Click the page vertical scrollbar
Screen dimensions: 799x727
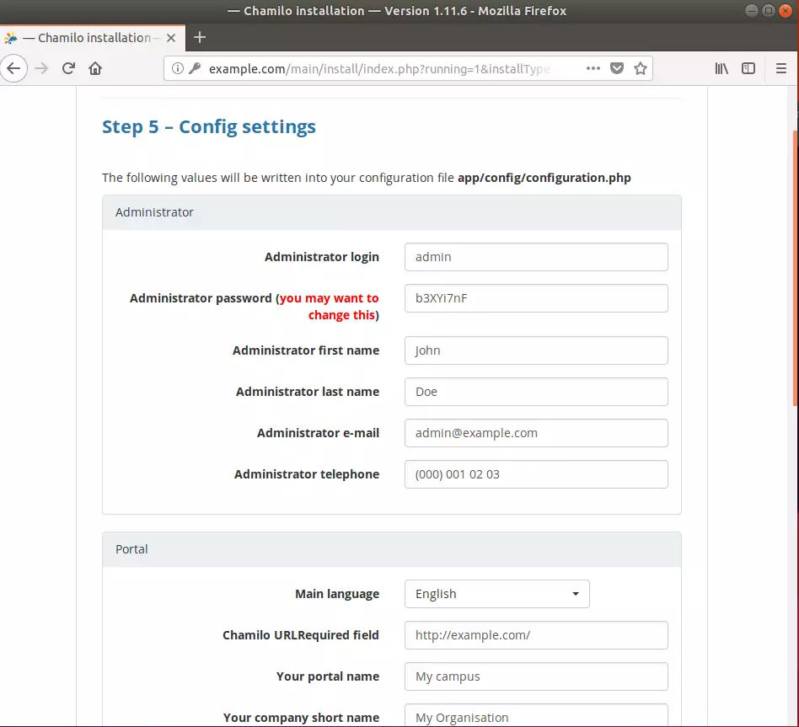(x=796, y=269)
